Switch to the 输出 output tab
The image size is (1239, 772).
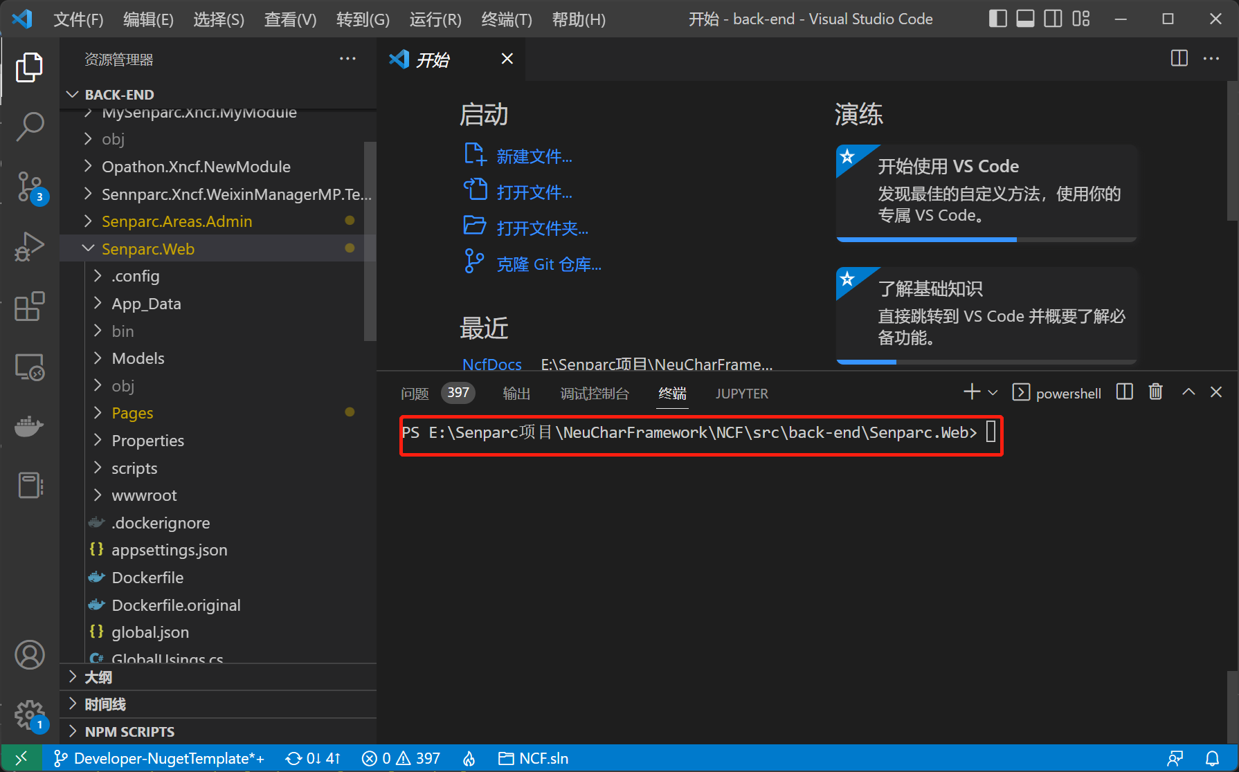pos(516,394)
